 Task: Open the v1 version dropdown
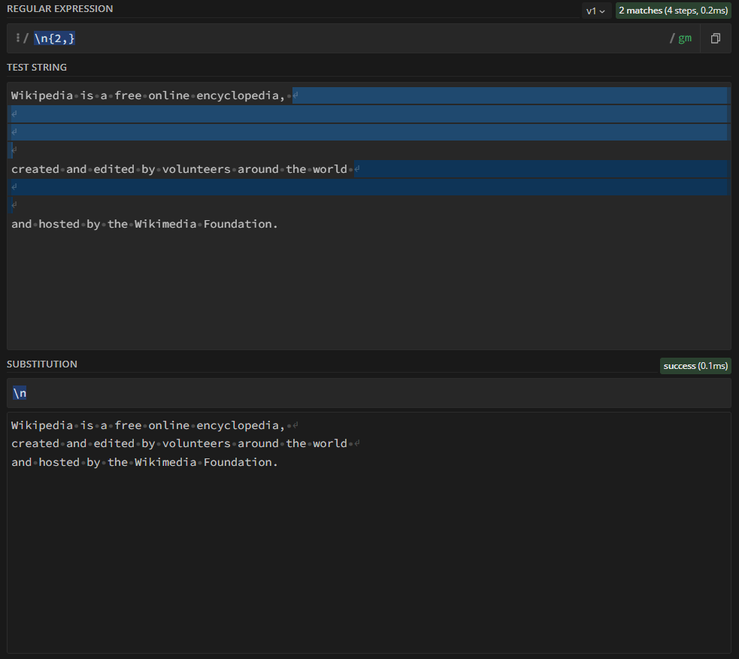593,11
